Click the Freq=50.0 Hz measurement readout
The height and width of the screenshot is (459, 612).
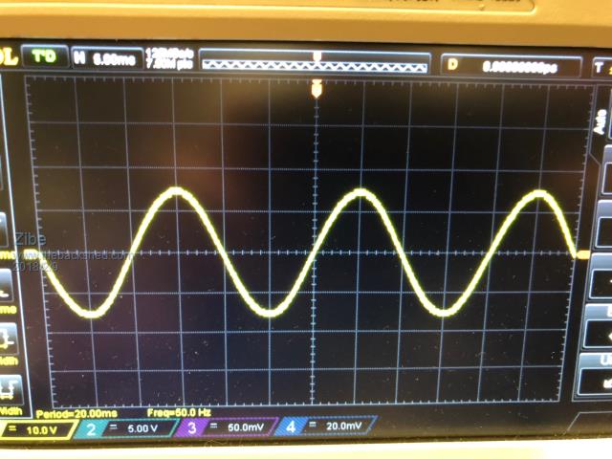[179, 413]
